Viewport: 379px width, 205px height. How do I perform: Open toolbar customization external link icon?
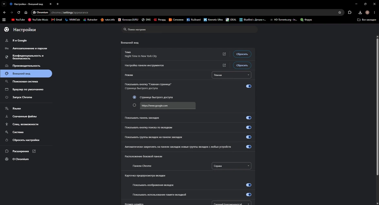[224, 65]
